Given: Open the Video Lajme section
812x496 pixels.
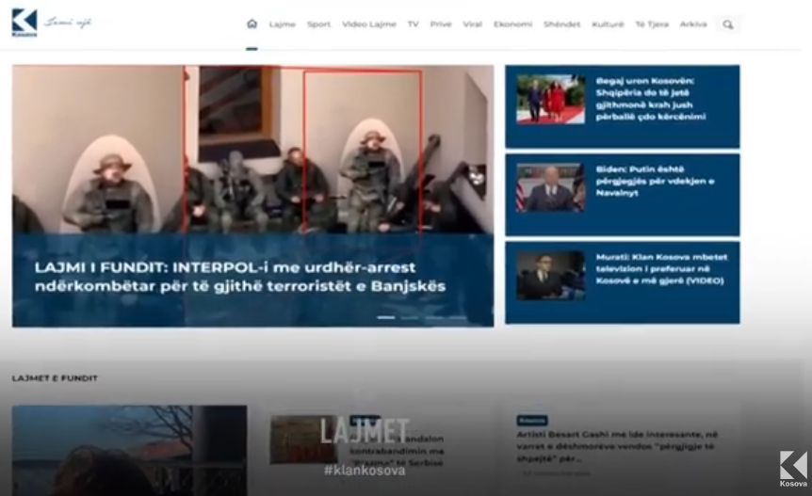Looking at the screenshot, I should coord(368,24).
